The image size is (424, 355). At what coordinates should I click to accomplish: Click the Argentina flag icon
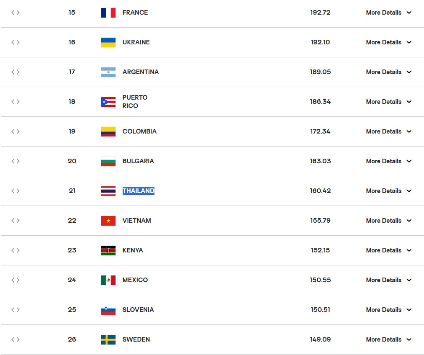click(x=108, y=72)
